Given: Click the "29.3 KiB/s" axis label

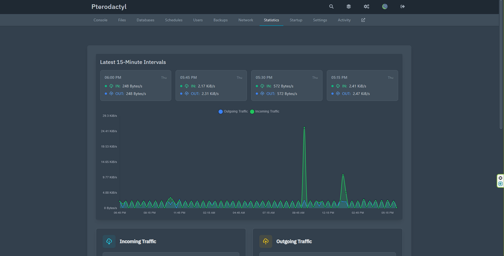Looking at the screenshot, I should pyautogui.click(x=110, y=116).
